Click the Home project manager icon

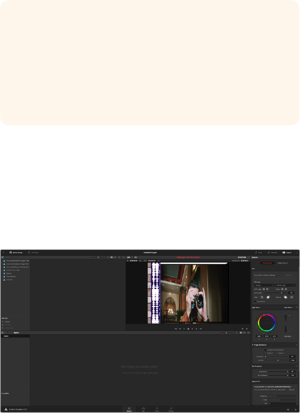click(288, 410)
